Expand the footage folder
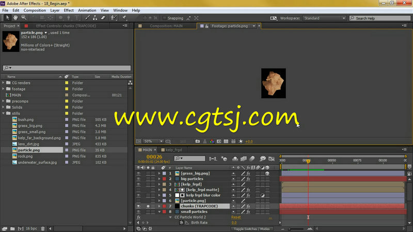The height and width of the screenshot is (232, 413). [x=4, y=89]
